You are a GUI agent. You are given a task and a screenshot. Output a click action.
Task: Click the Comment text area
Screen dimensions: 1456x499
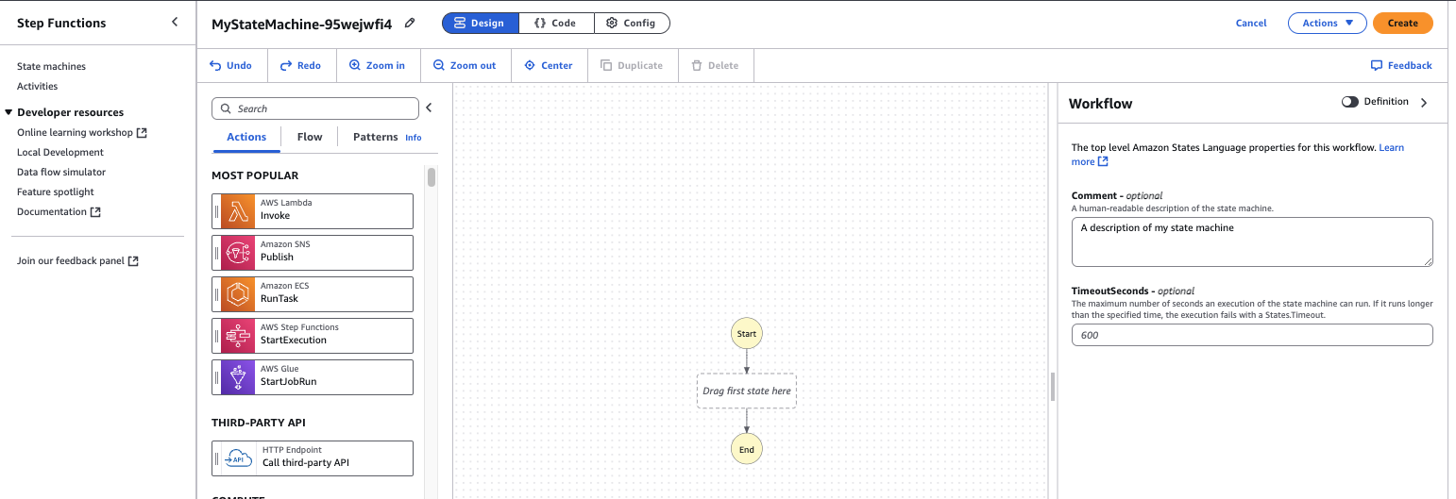(x=1252, y=241)
